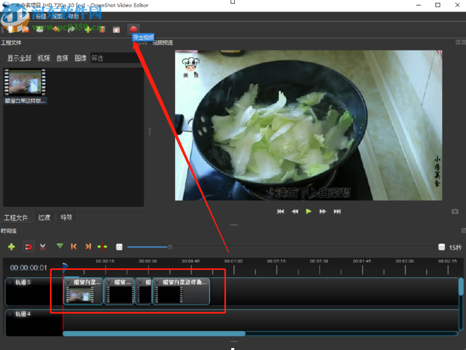Enable the 视频 filter in Project Files
Image resolution: width=466 pixels, height=350 pixels.
pyautogui.click(x=44, y=58)
